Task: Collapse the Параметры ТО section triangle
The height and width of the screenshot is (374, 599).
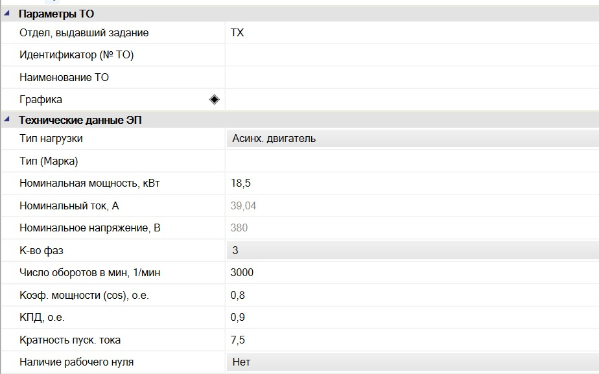Action: [6, 14]
